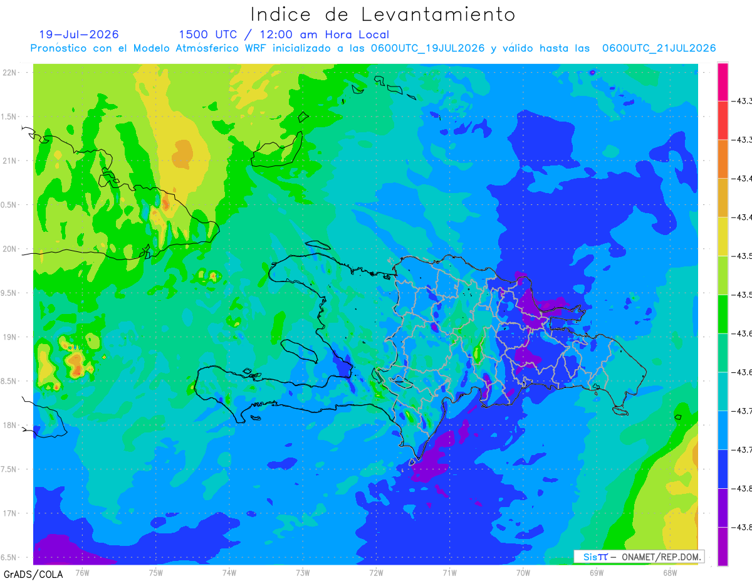This screenshot has width=752, height=581.
Task: Click the '70W' longitude label
Action: click(523, 572)
